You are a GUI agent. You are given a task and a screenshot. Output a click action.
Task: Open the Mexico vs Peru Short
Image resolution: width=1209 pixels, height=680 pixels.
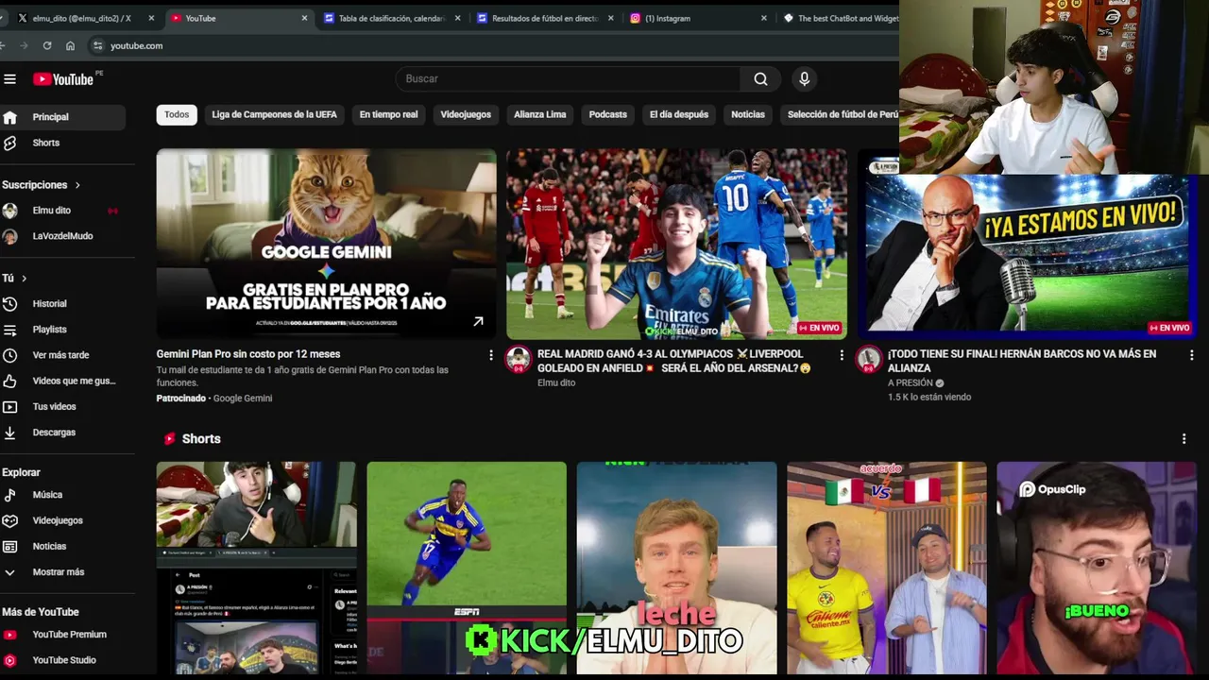click(886, 568)
